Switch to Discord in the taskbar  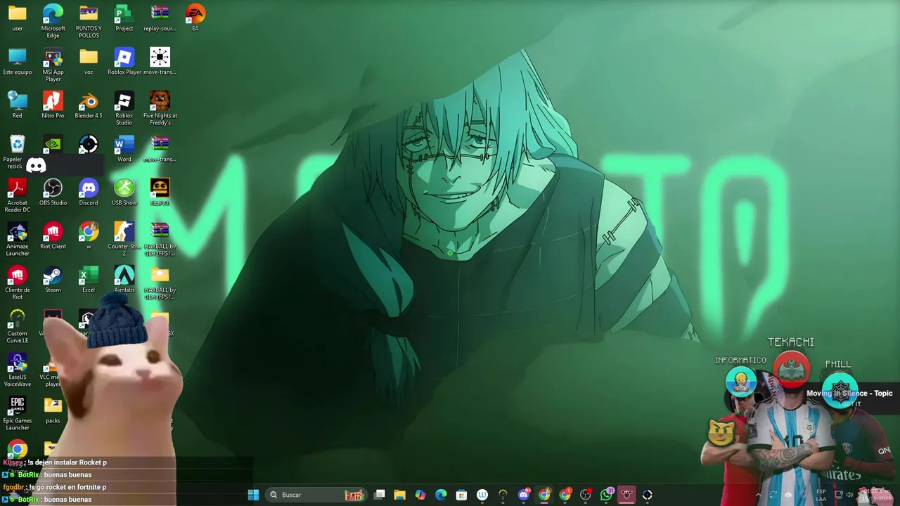pyautogui.click(x=523, y=495)
